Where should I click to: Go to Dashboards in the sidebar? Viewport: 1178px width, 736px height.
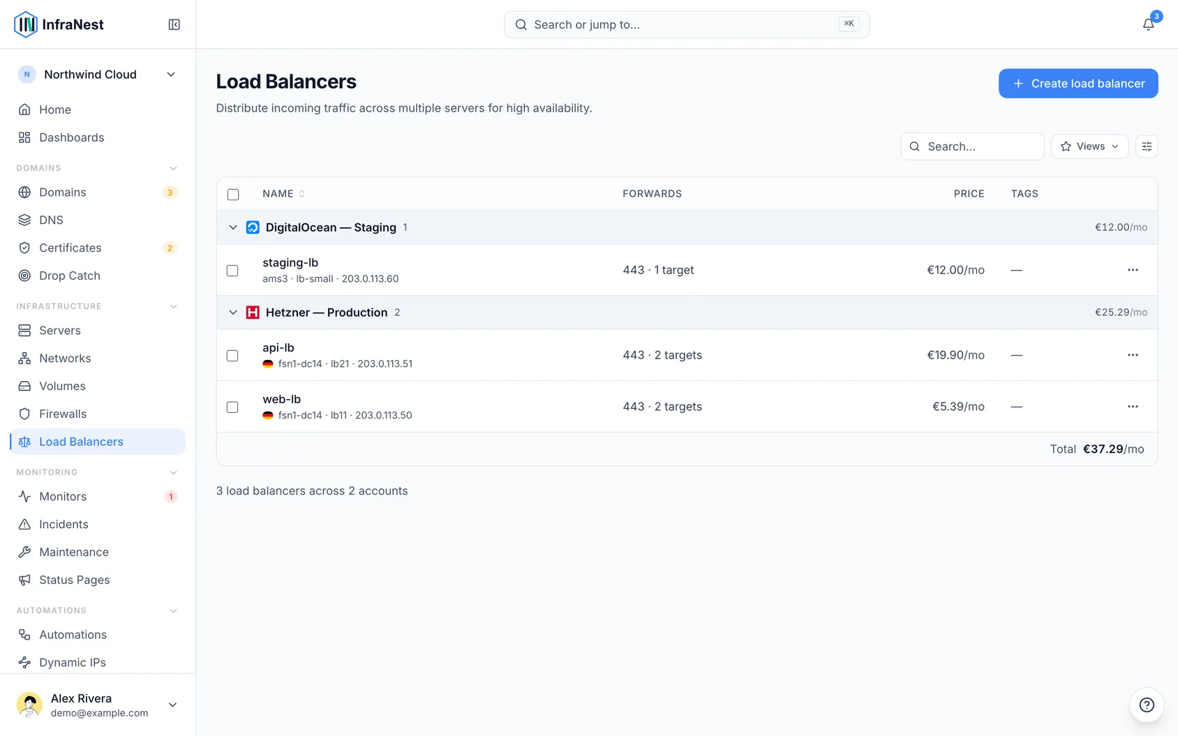98,137
